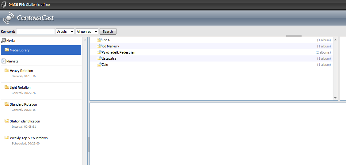The image size is (346, 165).
Task: Click the Psychadelik Pedestrian folder icon
Action: click(99, 52)
